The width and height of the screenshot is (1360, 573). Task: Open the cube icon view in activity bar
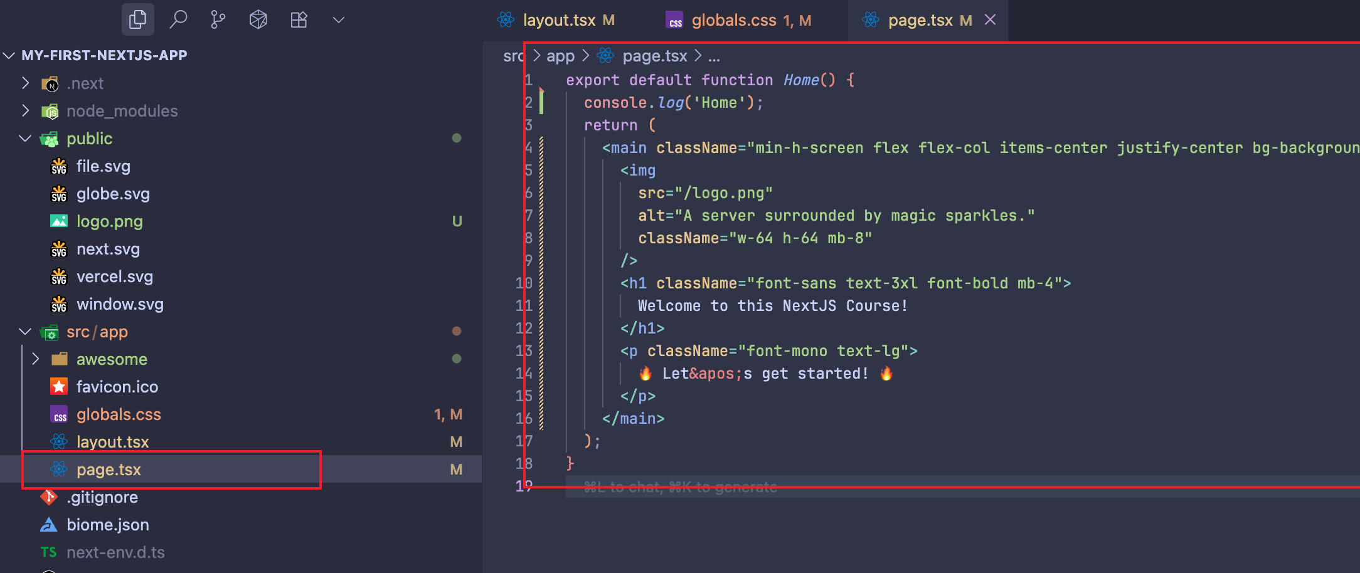(x=258, y=20)
